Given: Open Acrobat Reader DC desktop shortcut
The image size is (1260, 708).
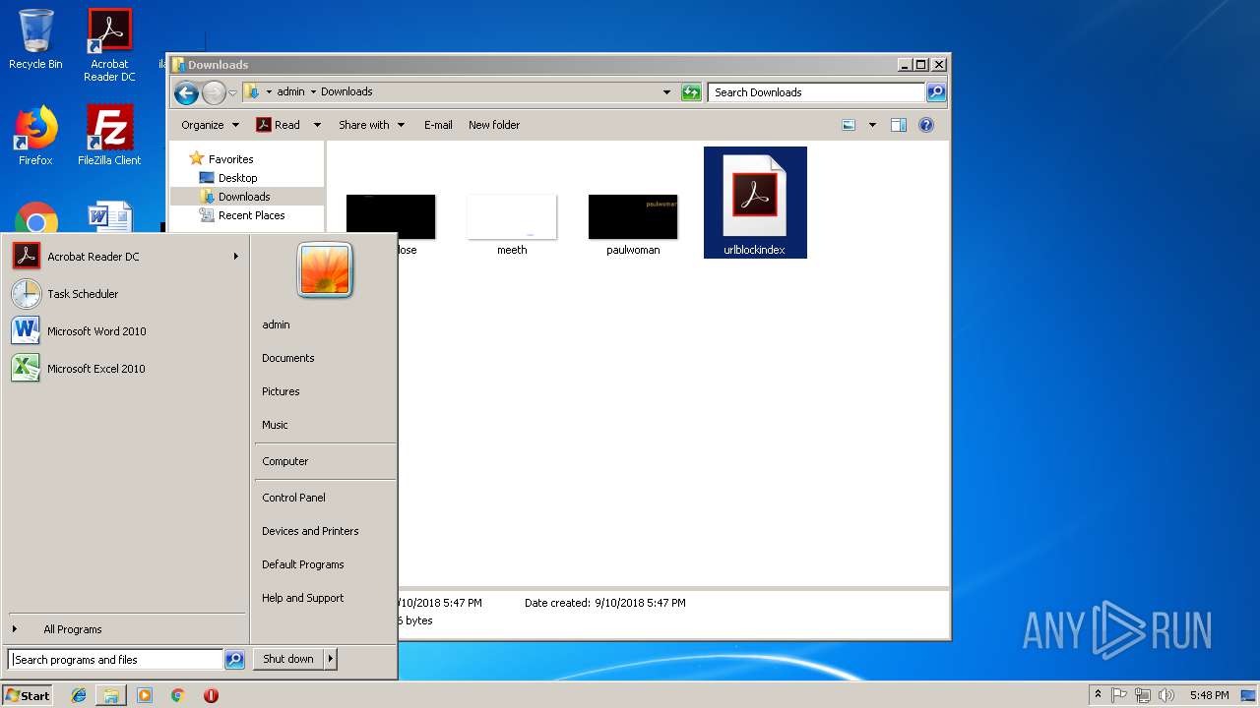Looking at the screenshot, I should click(109, 44).
